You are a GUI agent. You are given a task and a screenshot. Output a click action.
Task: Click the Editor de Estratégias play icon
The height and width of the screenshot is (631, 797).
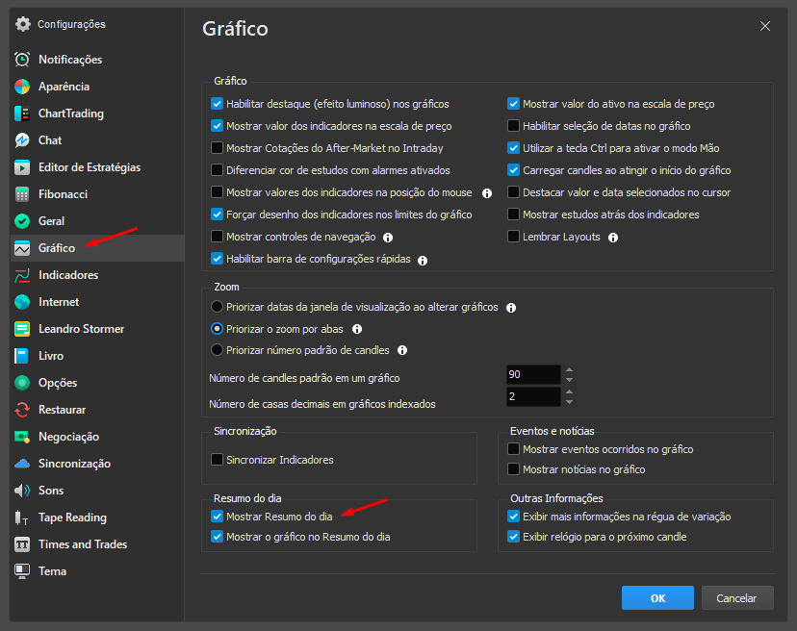(x=22, y=167)
